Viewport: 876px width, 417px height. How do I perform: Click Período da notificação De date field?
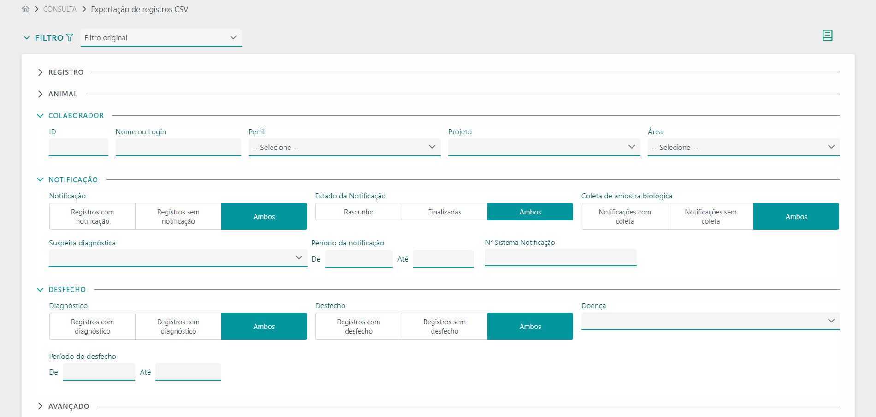point(359,259)
